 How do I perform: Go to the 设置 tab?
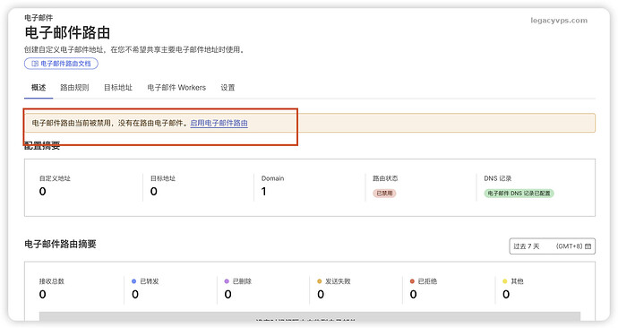pyautogui.click(x=227, y=88)
